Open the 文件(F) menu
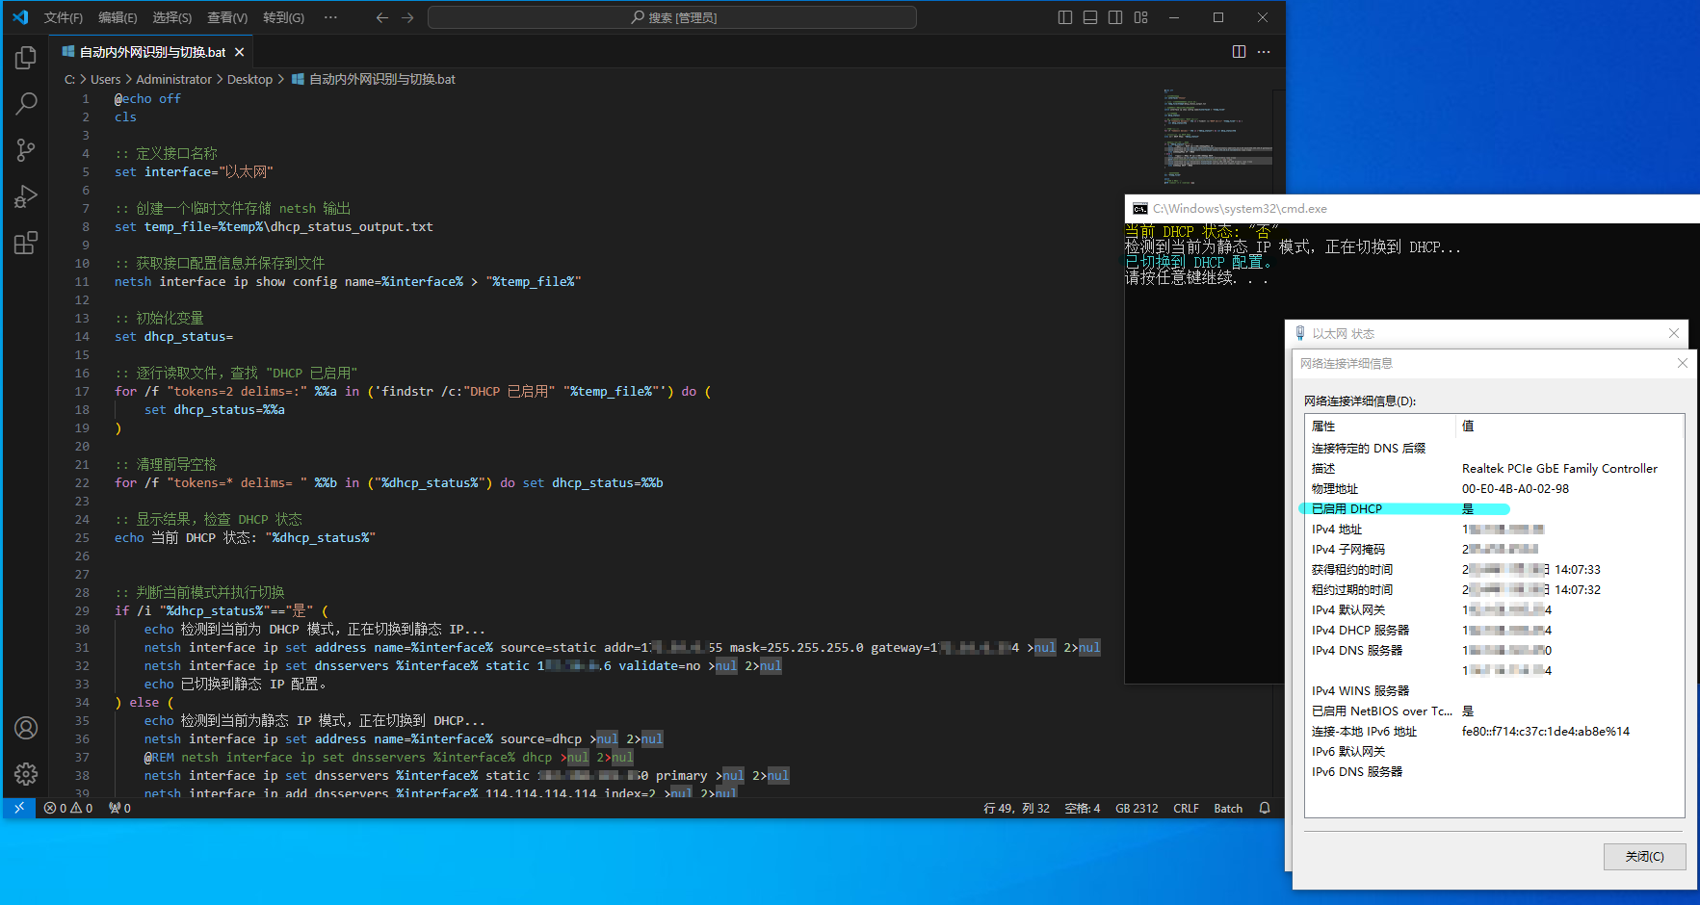The width and height of the screenshot is (1700, 905). click(64, 17)
